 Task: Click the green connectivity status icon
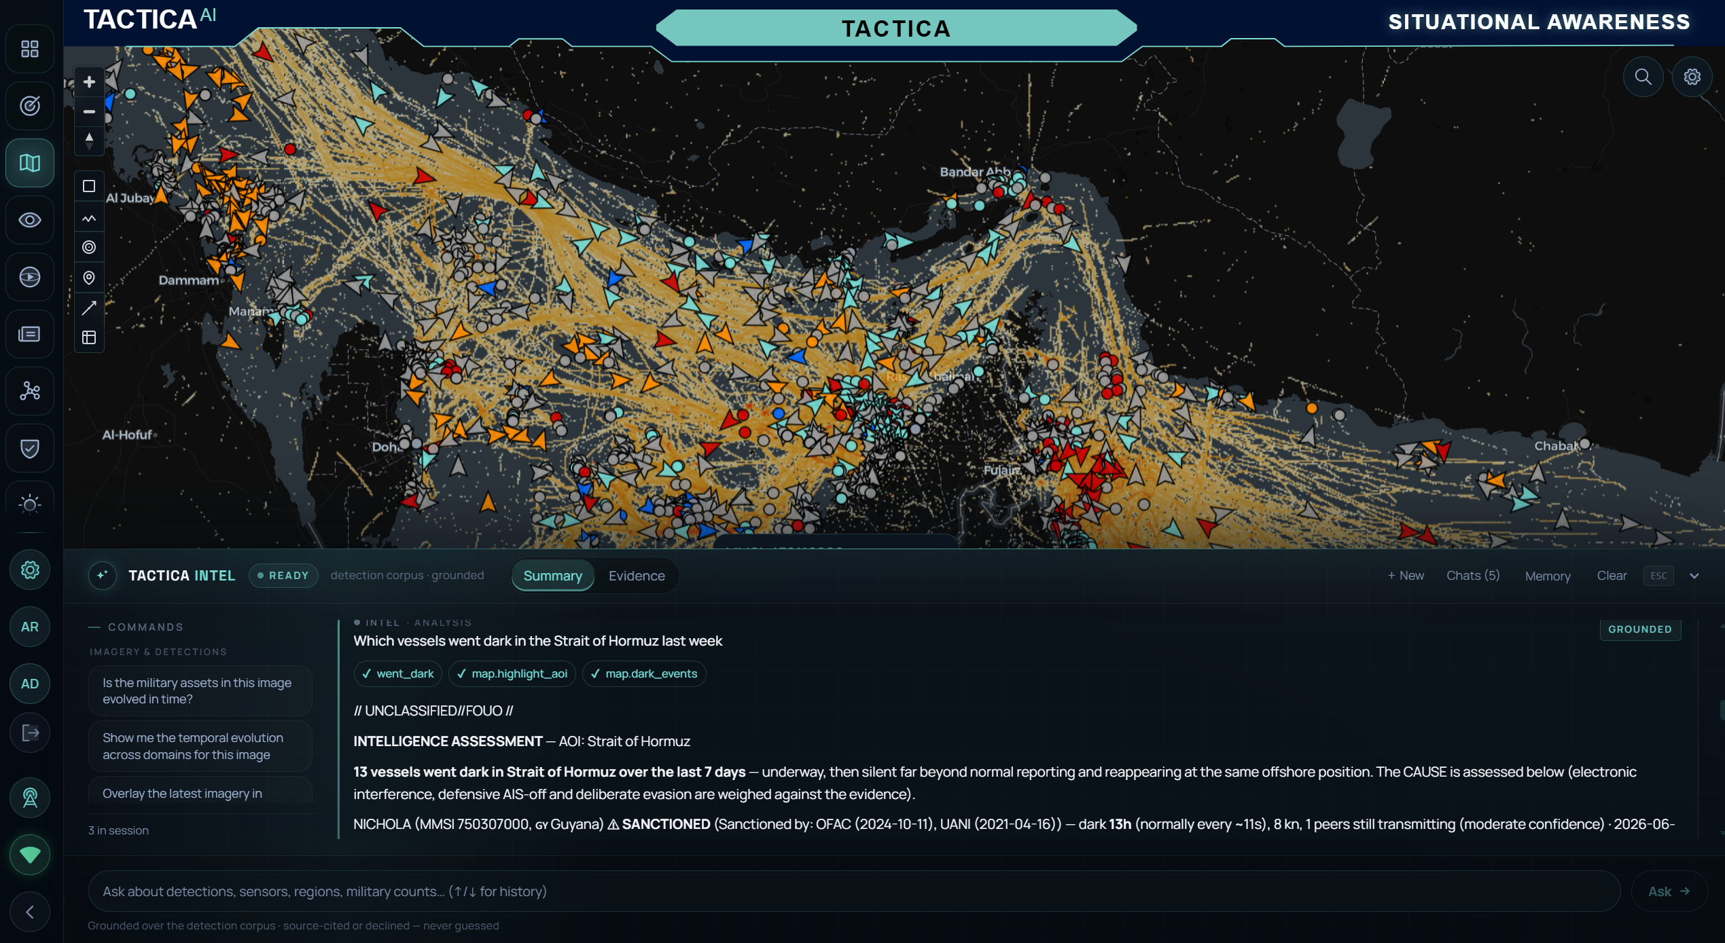tap(30, 855)
